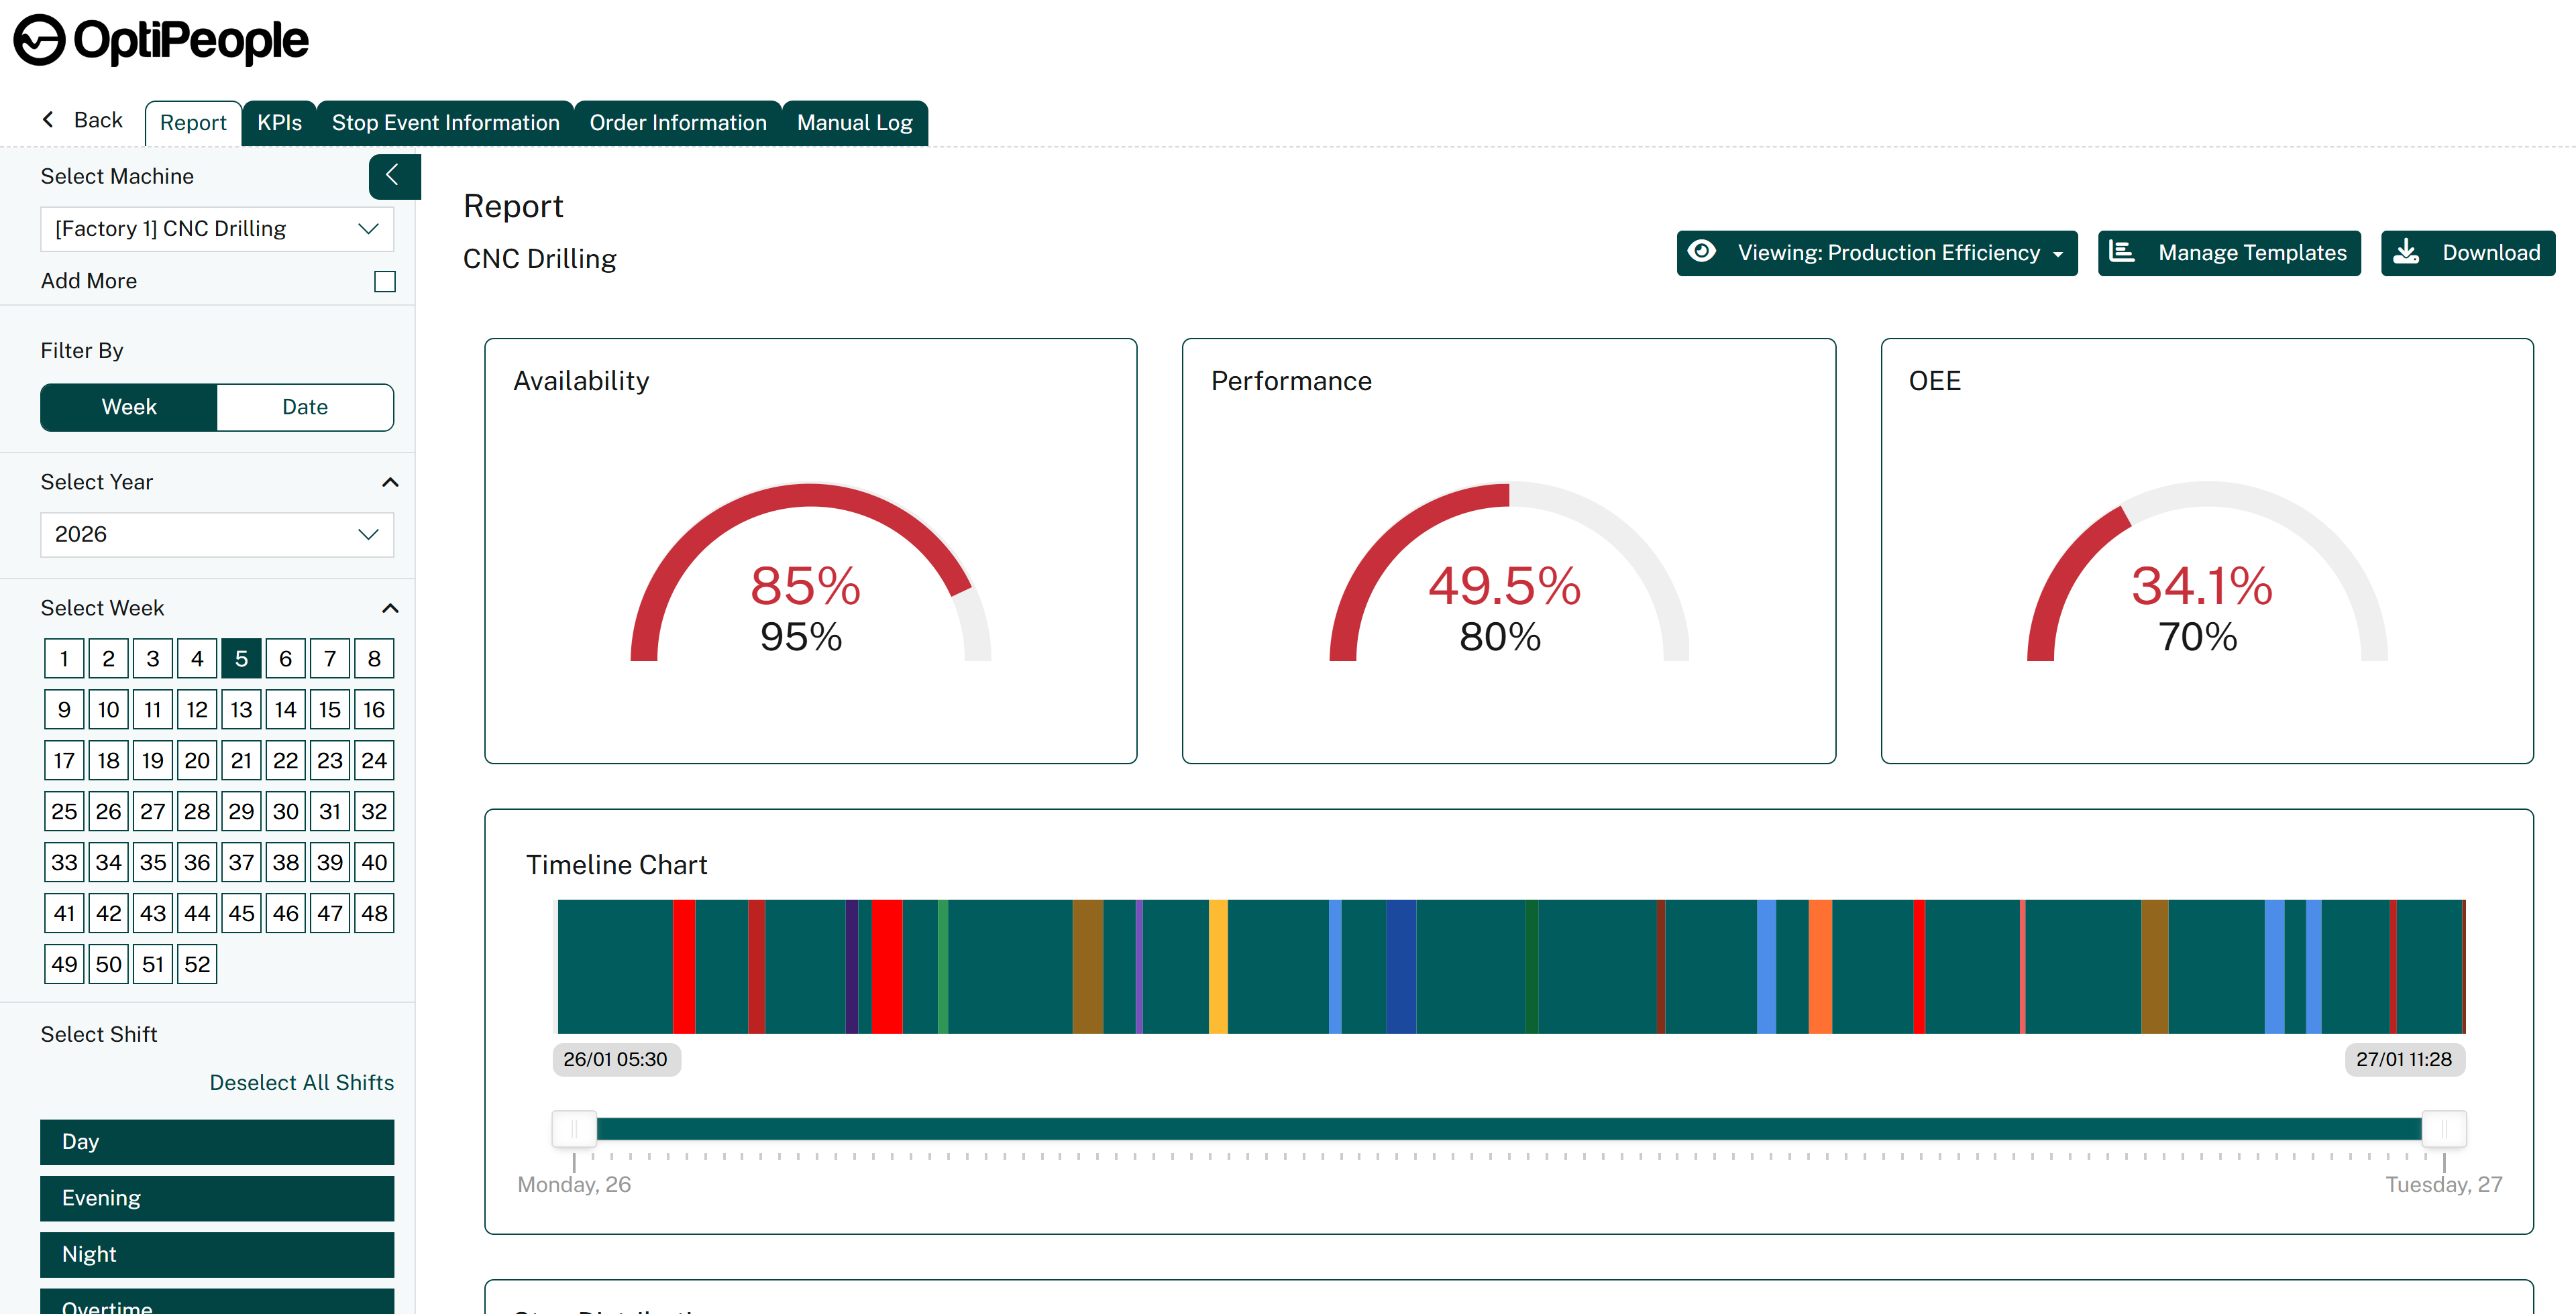Image resolution: width=2576 pixels, height=1314 pixels.
Task: Click the right timeline range handle
Action: [2444, 1129]
